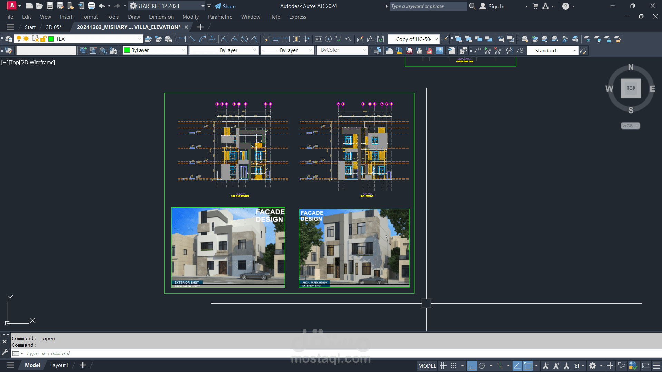
Task: Open the Autodesk App Store cart icon
Action: [535, 6]
